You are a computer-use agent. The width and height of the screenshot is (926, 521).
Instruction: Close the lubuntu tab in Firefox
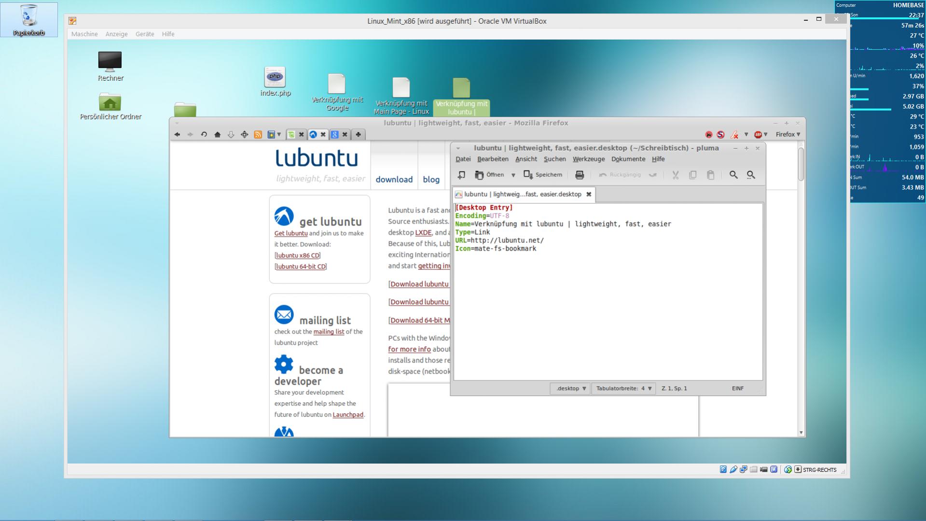[x=323, y=135]
